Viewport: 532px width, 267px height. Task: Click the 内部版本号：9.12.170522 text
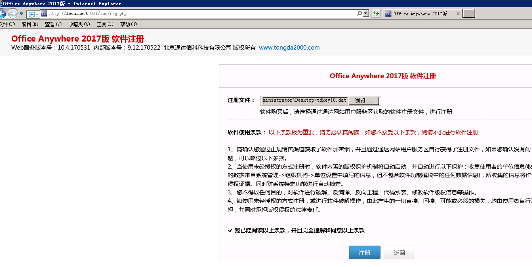[x=127, y=48]
